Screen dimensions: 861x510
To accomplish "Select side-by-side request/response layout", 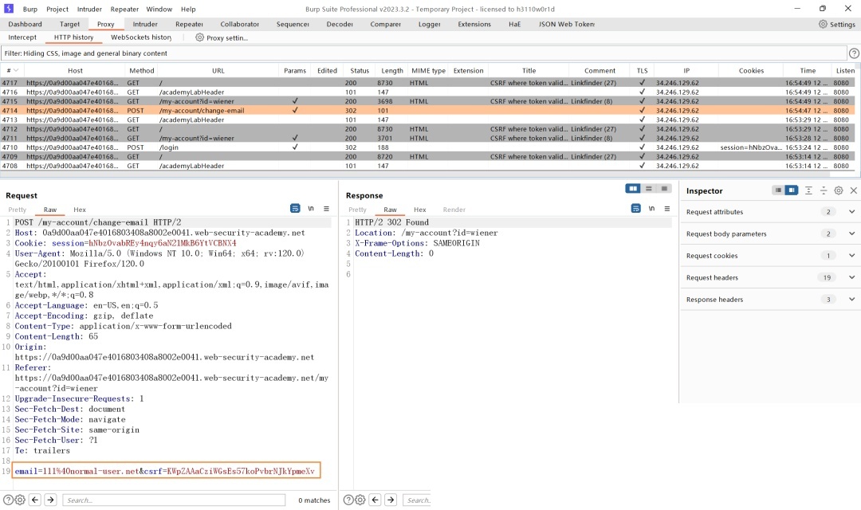I will (x=633, y=188).
